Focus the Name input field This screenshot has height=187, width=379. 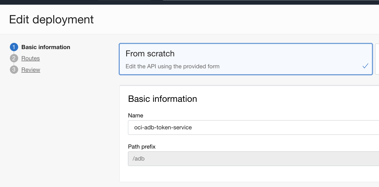pyautogui.click(x=253, y=128)
